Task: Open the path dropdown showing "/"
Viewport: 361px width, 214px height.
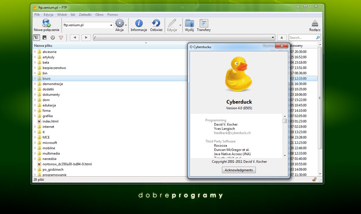Action: point(273,37)
